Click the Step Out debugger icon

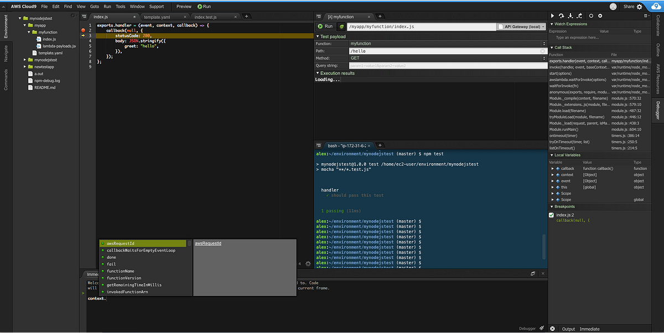coord(580,15)
